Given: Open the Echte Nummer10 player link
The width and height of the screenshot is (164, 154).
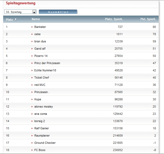Looking at the screenshot, I should 45,70.
